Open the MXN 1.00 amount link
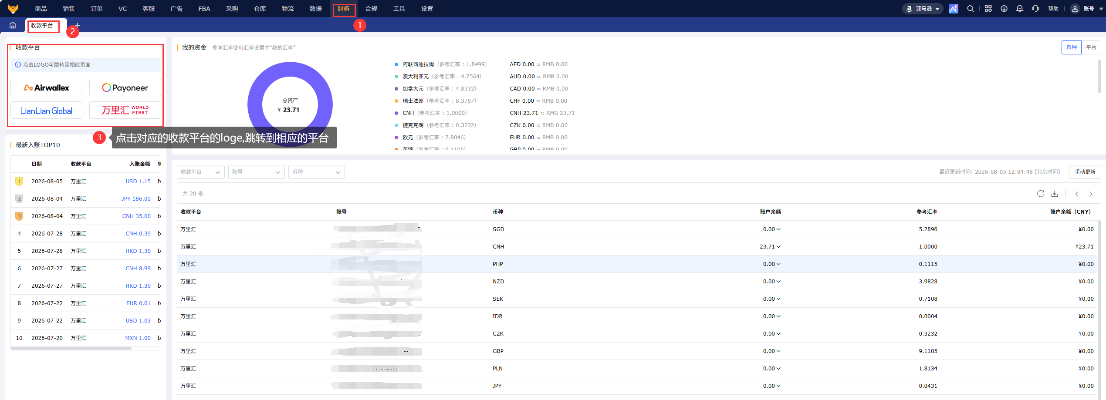The height and width of the screenshot is (400, 1106). 138,338
